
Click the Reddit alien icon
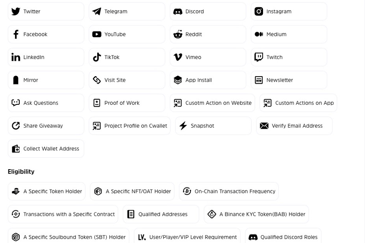click(178, 34)
